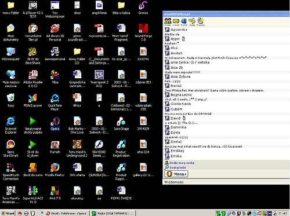
Task: Open Nieużywane skróty pulpitu desktop icon
Action: pyautogui.click(x=33, y=125)
